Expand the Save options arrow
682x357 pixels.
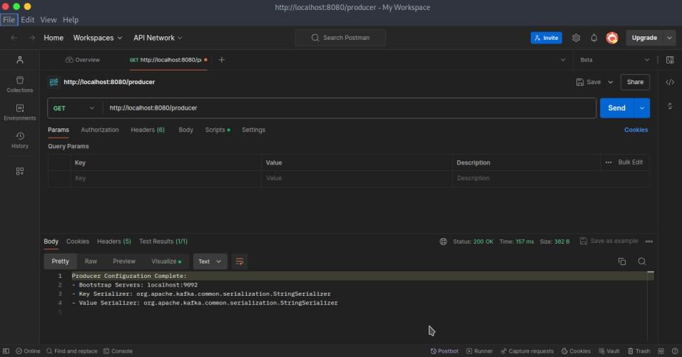[610, 82]
